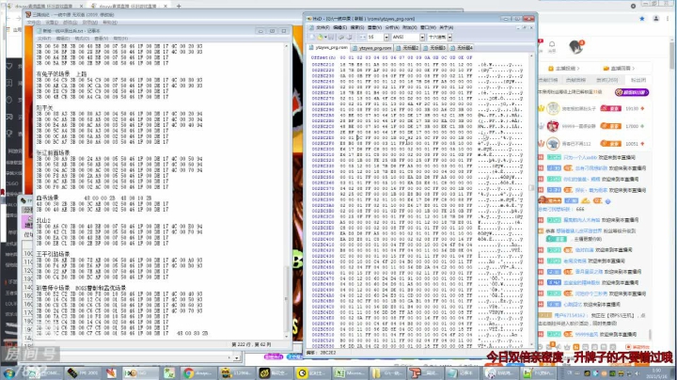Click the Notepad line-column status text
The image size is (677, 380).
pos(251,344)
